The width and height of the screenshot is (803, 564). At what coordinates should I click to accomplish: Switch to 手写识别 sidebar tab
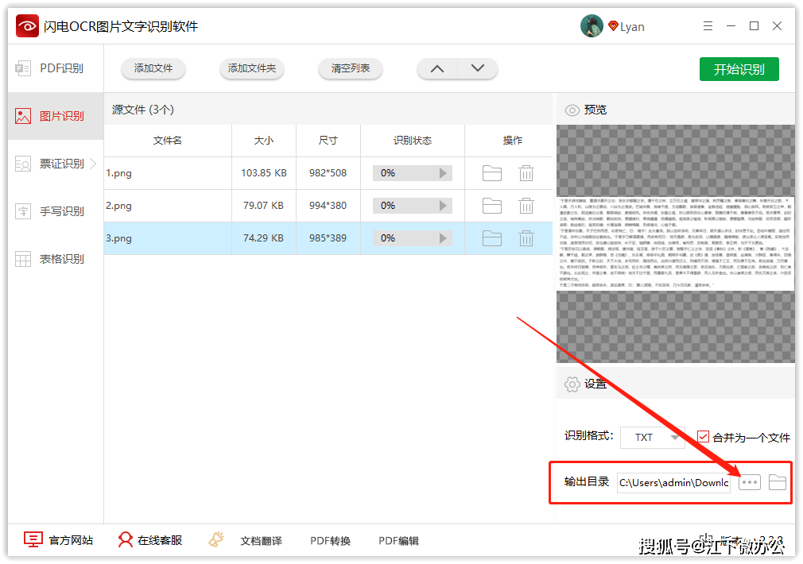56,211
